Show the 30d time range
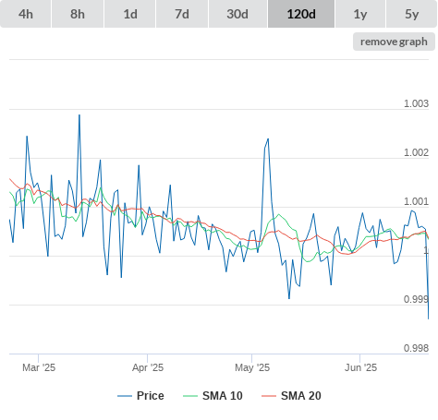Screen dimensions: 438x420 click(x=237, y=14)
